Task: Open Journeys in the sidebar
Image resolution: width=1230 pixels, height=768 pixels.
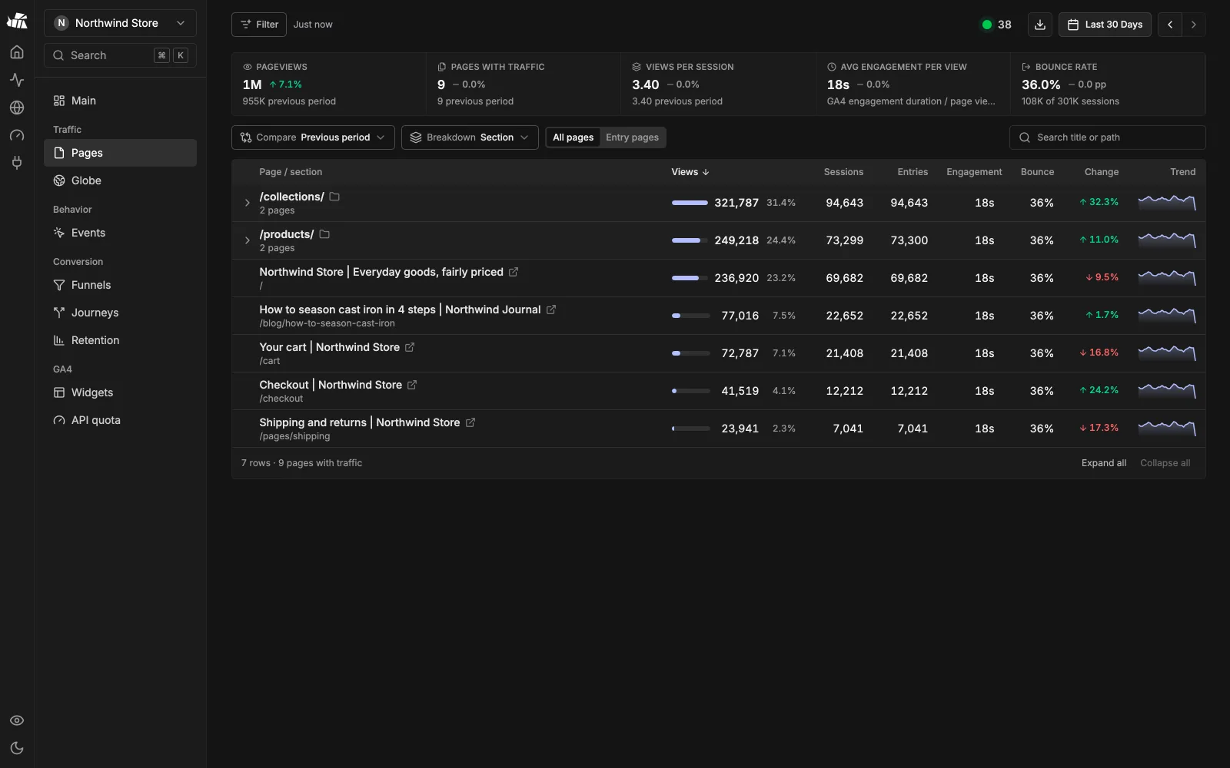Action: [x=120, y=313]
